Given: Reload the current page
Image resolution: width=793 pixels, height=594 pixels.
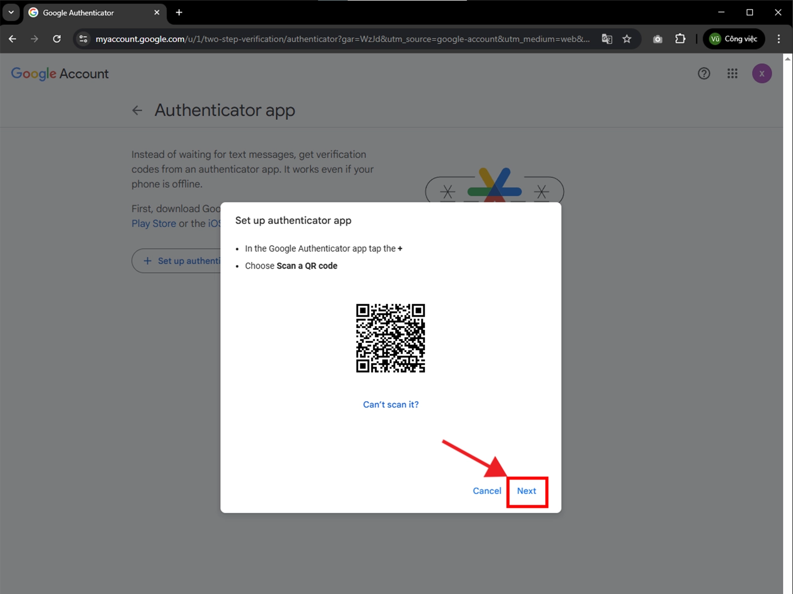Looking at the screenshot, I should coord(57,39).
